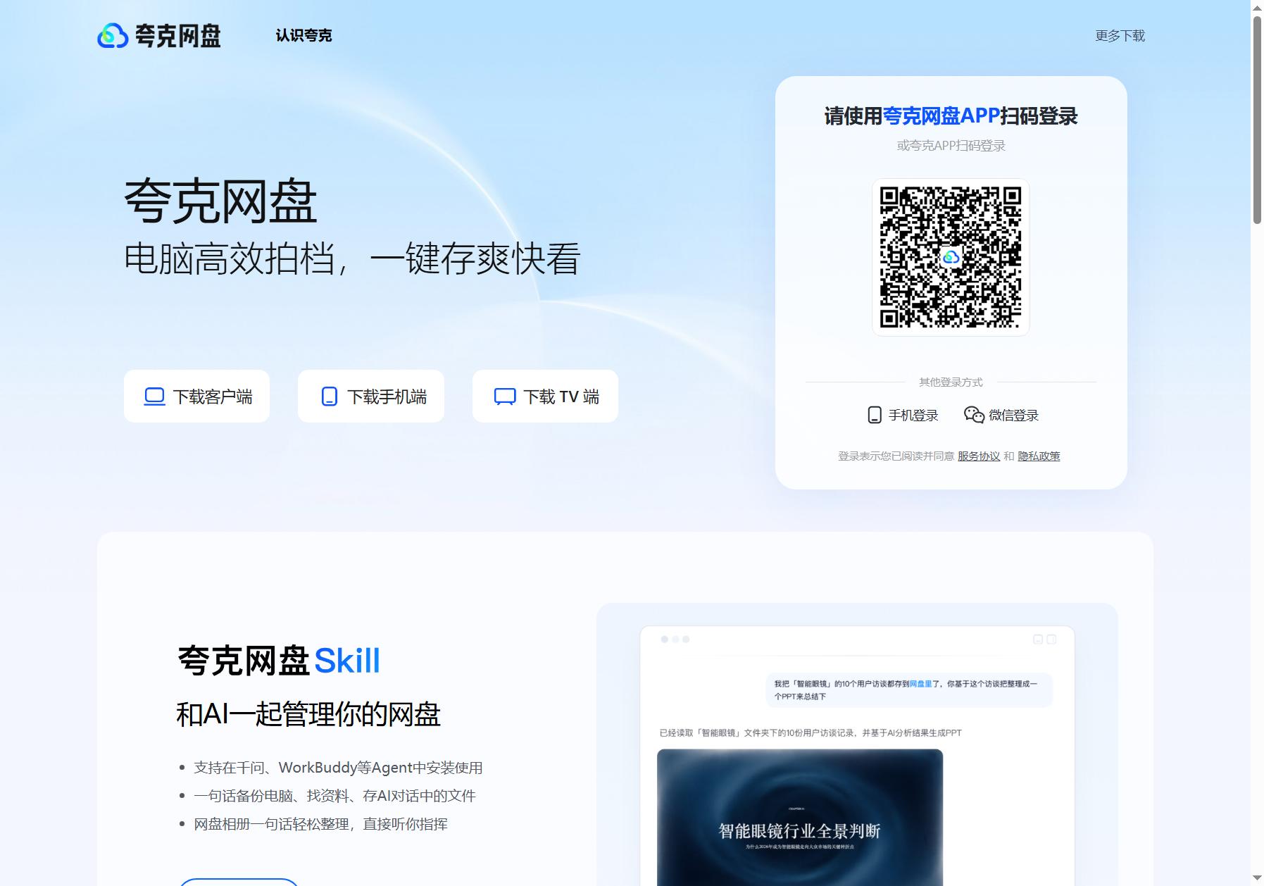The height and width of the screenshot is (886, 1264).
Task: Click the laptop icon in 下载客户端
Action: [154, 397]
